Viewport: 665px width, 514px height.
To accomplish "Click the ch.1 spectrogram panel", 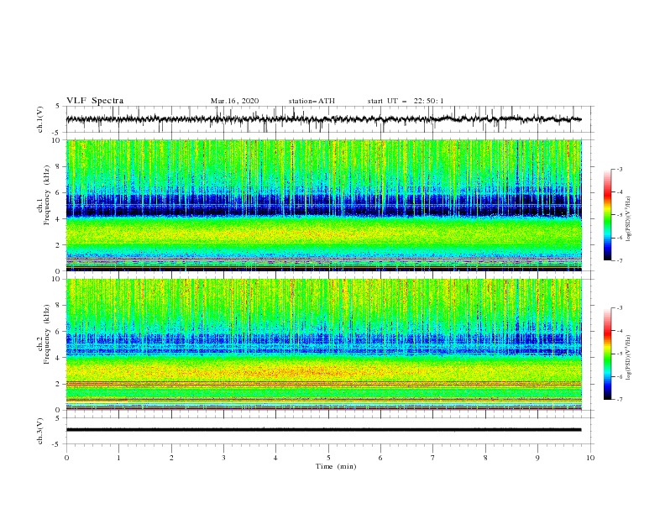I will click(x=324, y=205).
